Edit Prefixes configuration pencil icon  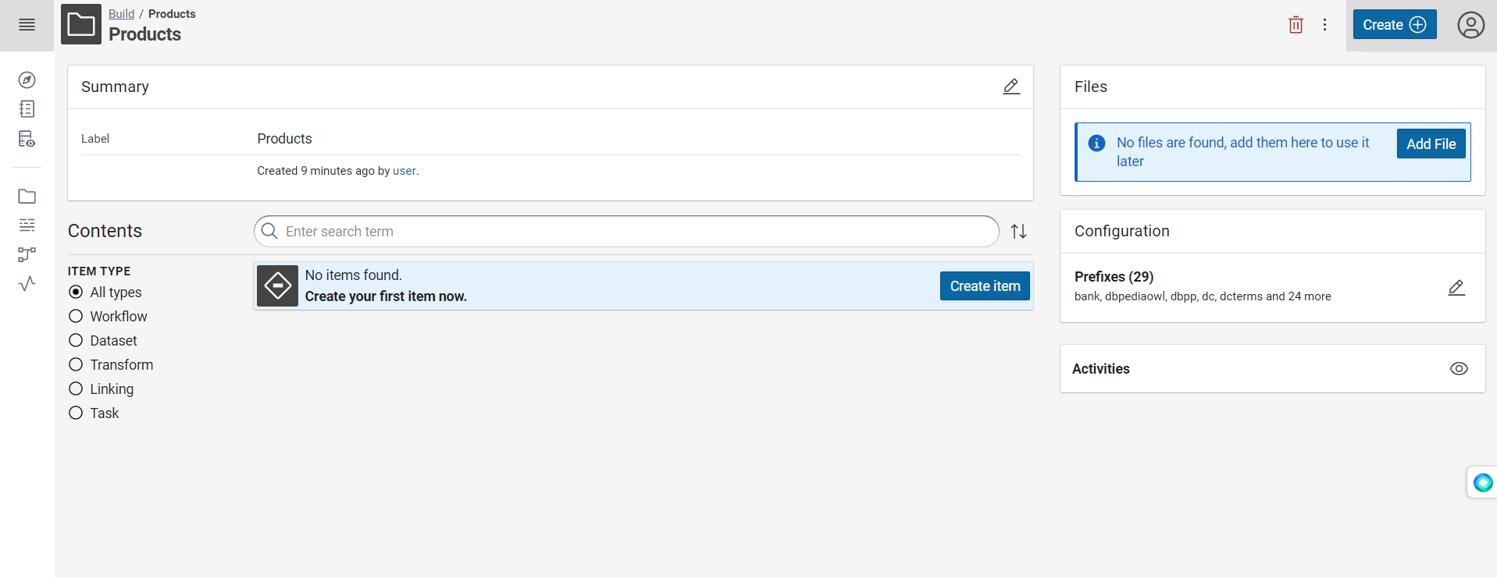[1456, 288]
